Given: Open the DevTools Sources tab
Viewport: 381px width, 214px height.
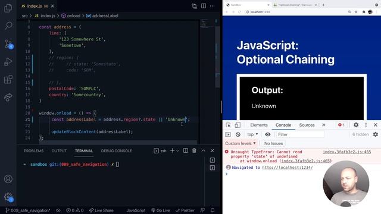Looking at the screenshot, I should (x=307, y=125).
